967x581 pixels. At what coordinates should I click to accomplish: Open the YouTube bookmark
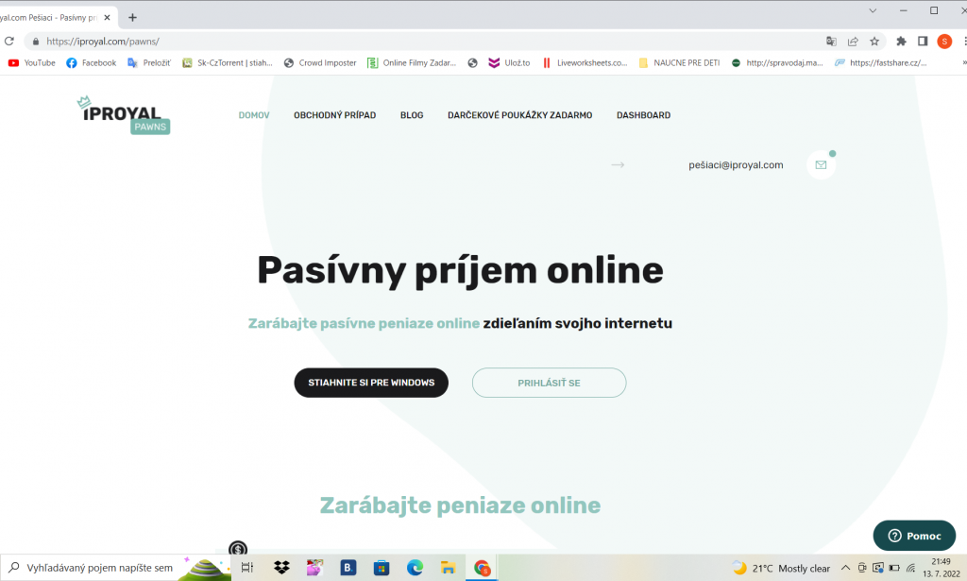pos(31,62)
